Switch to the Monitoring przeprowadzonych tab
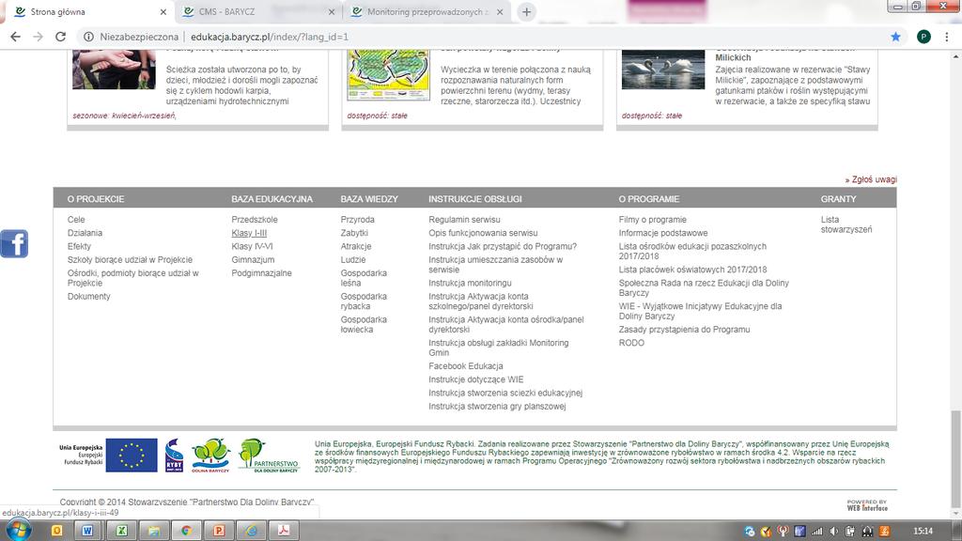Viewport: 962px width, 541px height. tap(427, 11)
